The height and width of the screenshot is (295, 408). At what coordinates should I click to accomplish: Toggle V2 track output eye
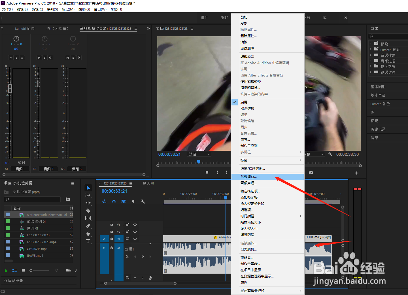click(x=135, y=232)
